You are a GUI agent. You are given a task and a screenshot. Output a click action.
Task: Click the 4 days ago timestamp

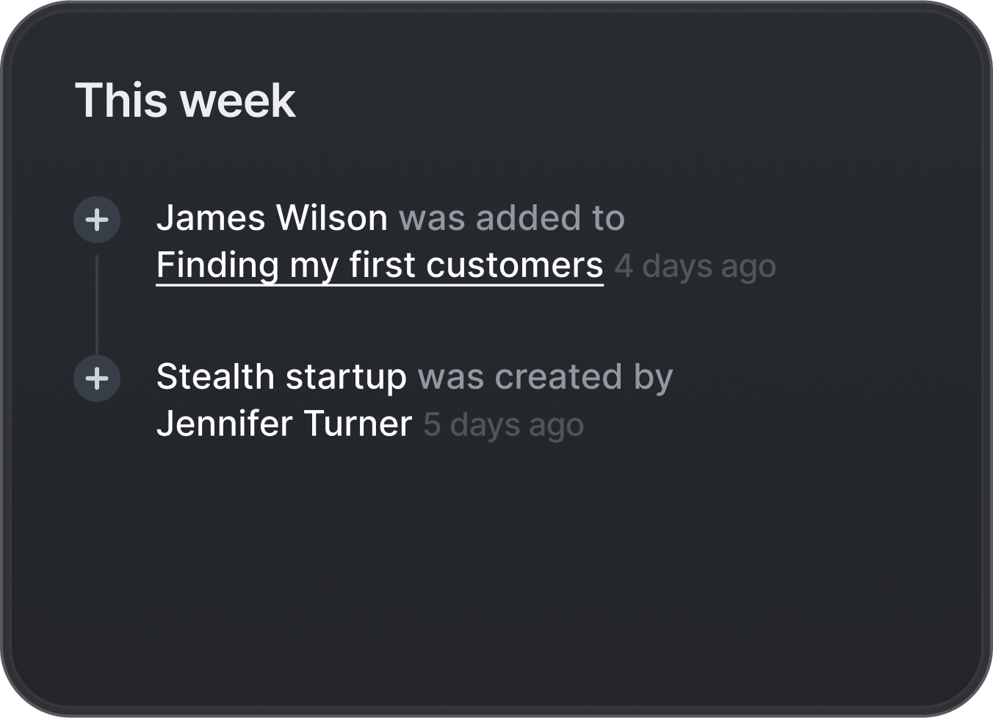click(695, 266)
